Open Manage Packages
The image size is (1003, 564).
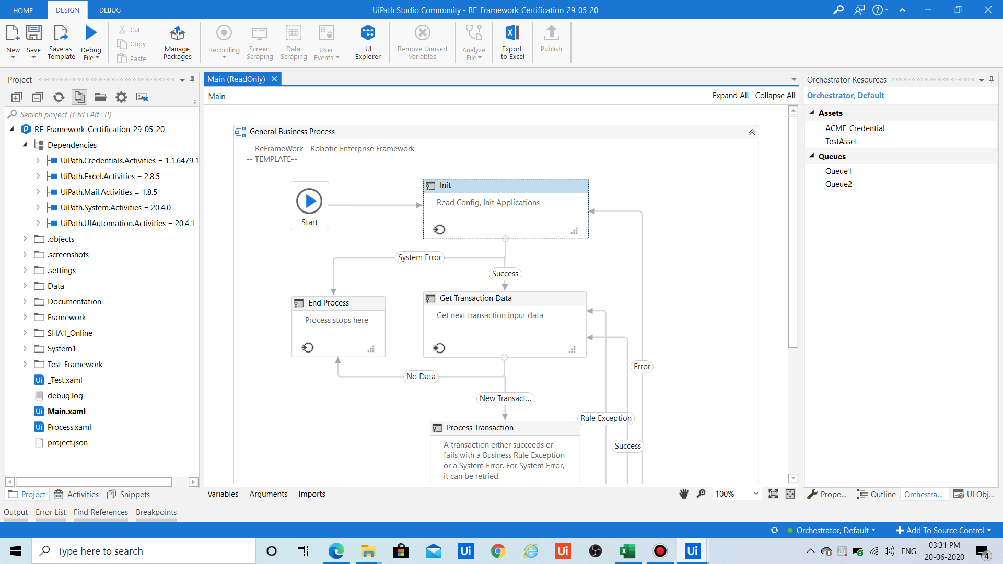pyautogui.click(x=177, y=43)
